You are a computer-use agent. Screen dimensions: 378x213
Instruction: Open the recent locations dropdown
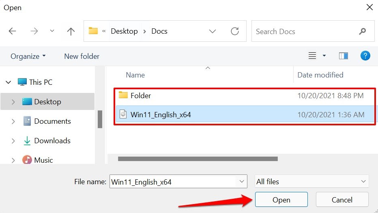pyautogui.click(x=52, y=31)
